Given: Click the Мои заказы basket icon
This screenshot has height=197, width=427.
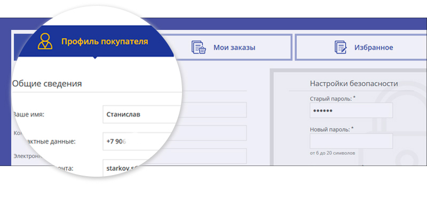Looking at the screenshot, I should [x=199, y=48].
